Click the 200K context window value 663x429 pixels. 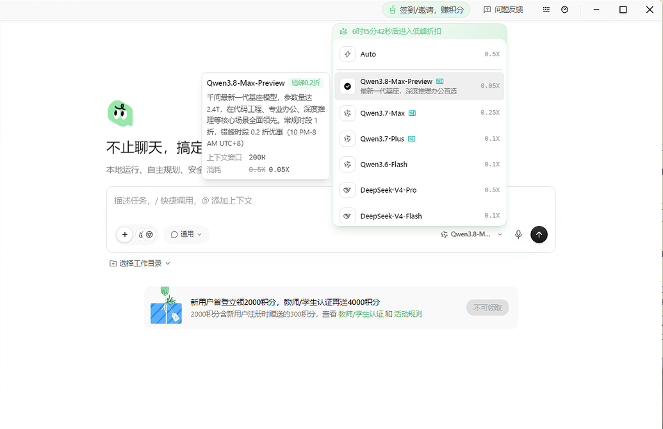(257, 158)
